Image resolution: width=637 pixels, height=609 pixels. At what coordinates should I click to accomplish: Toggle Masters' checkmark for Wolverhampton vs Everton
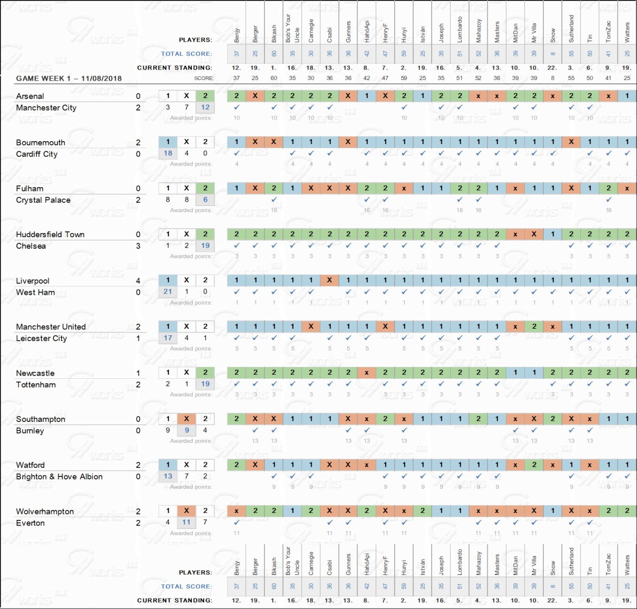(497, 522)
